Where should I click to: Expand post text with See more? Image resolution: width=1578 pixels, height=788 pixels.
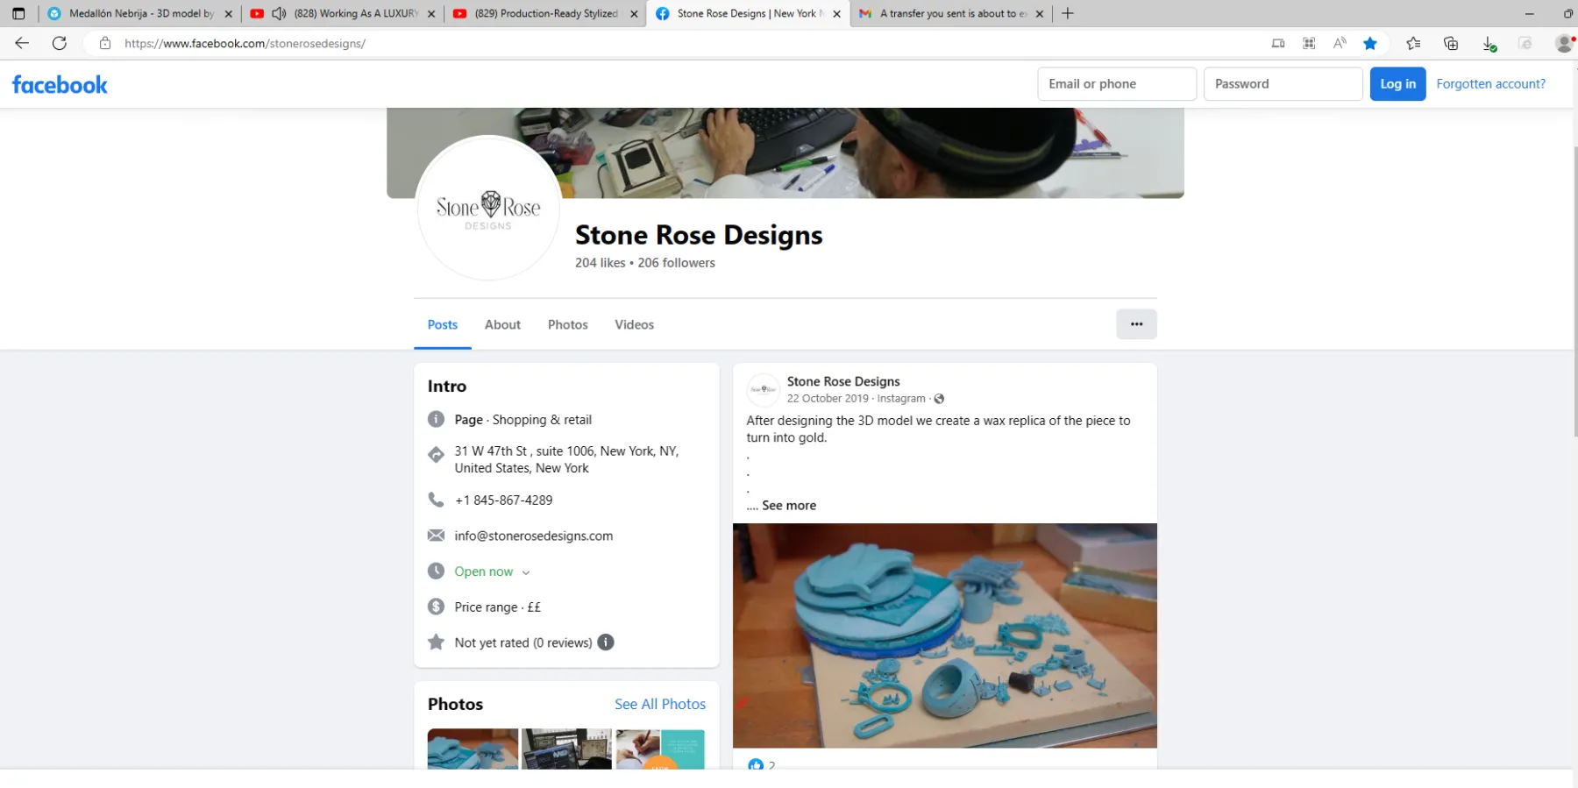(789, 506)
